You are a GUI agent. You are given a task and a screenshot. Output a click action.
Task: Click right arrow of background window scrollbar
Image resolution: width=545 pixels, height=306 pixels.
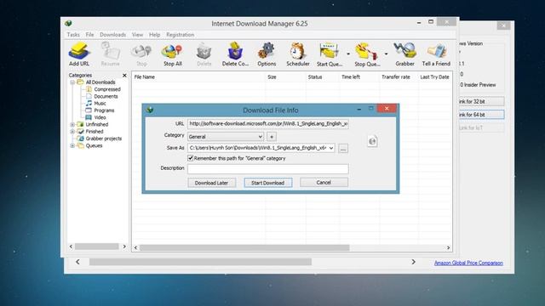pyautogui.click(x=413, y=262)
